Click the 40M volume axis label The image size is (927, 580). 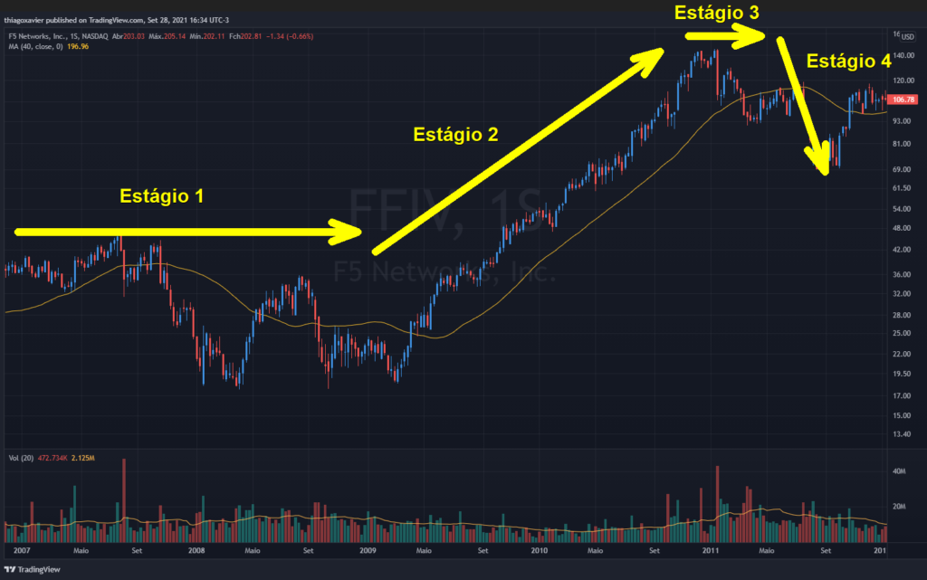[899, 471]
